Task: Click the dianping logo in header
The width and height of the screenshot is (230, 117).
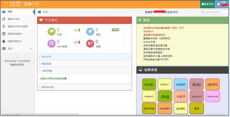Action: [12, 4]
